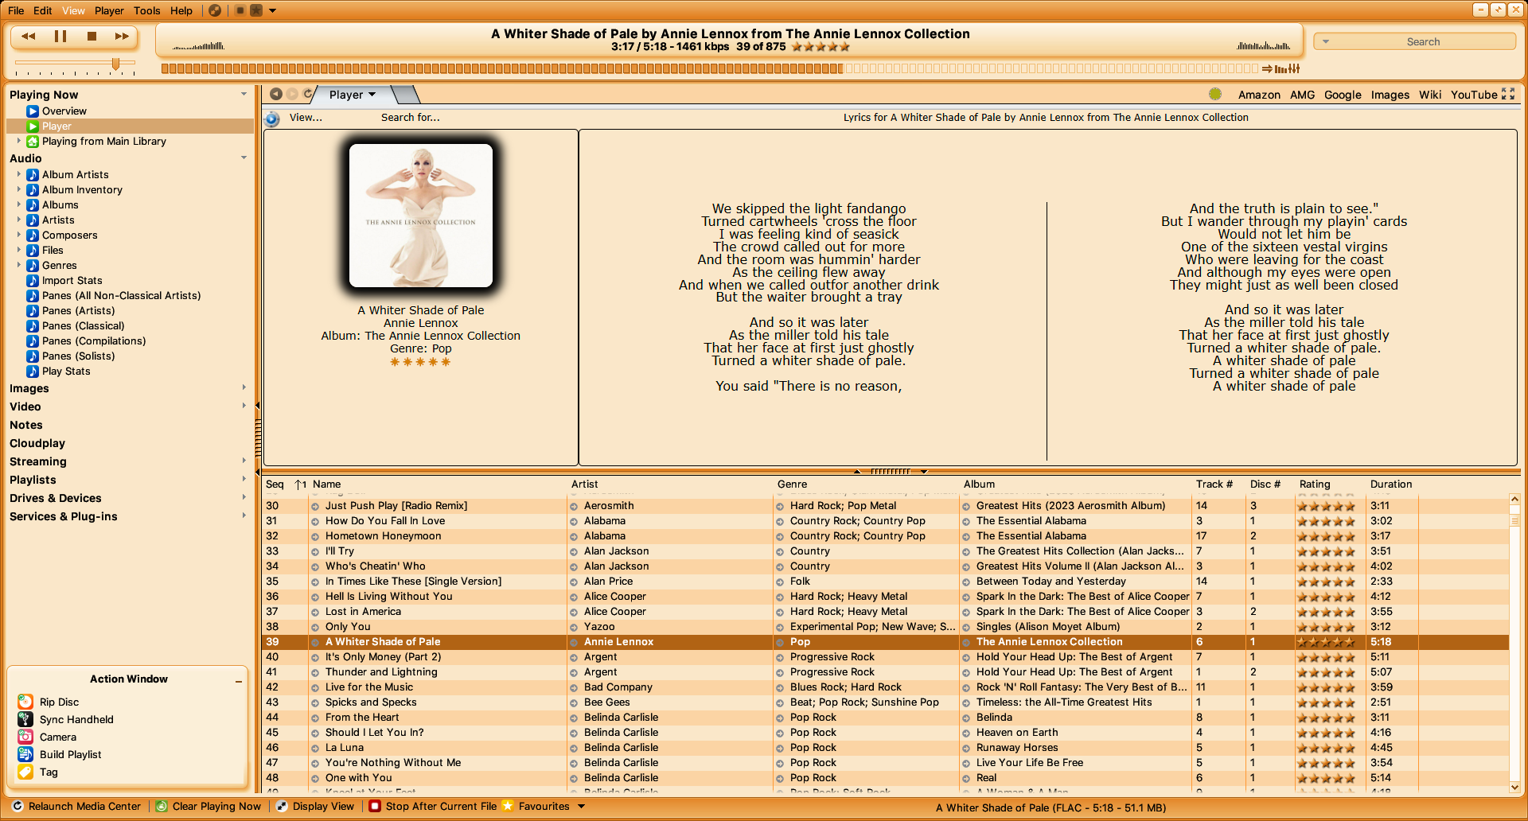Click the View... button
Screen dimensions: 1528x821
(306, 117)
